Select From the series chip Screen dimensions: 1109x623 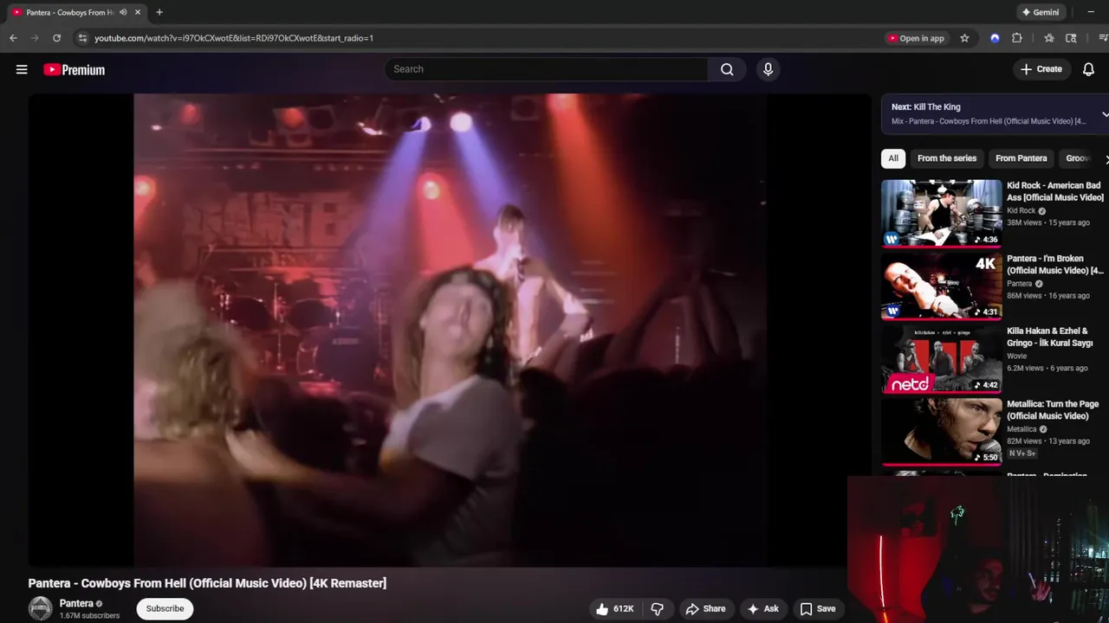(947, 158)
